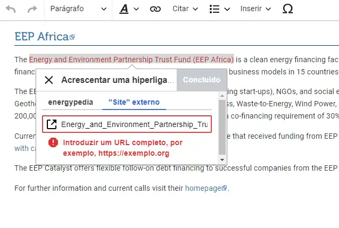The image size is (339, 228).
Task: Open the Inserir menu
Action: (255, 9)
